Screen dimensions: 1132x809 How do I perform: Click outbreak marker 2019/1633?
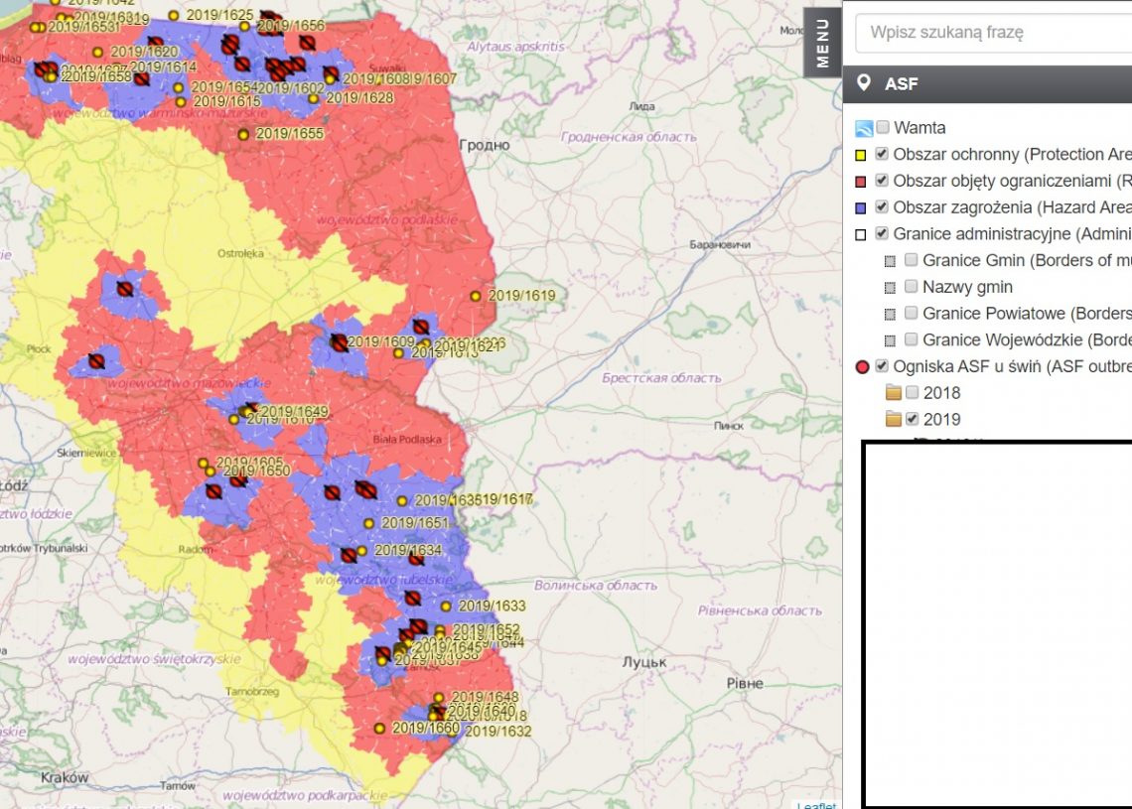click(446, 606)
